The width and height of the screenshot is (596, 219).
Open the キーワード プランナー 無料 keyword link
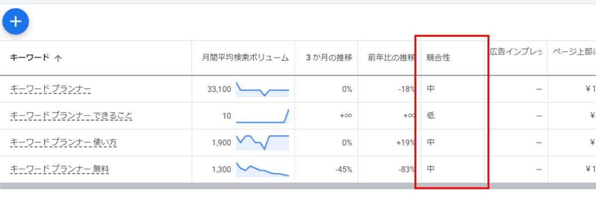[59, 169]
